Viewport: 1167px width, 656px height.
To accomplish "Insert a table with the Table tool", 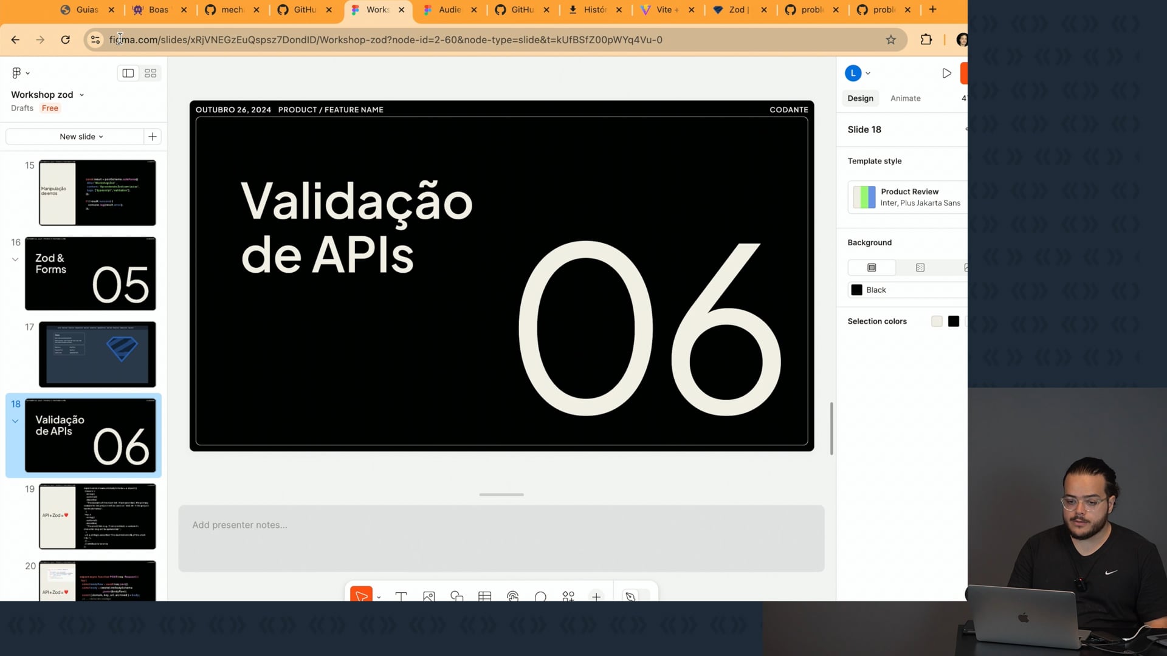I will pyautogui.click(x=484, y=596).
